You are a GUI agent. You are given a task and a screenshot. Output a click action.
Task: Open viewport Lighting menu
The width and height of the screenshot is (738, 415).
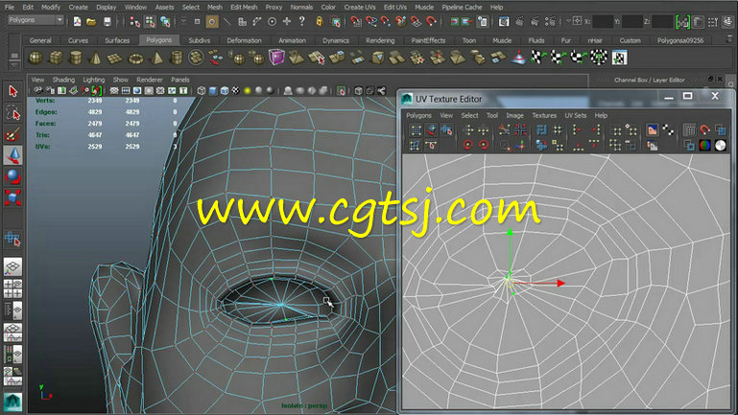94,80
